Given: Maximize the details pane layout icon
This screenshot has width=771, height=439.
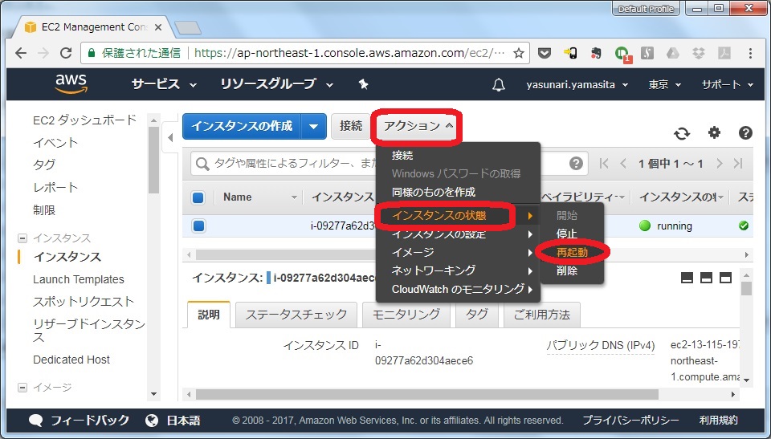Looking at the screenshot, I should [x=725, y=278].
